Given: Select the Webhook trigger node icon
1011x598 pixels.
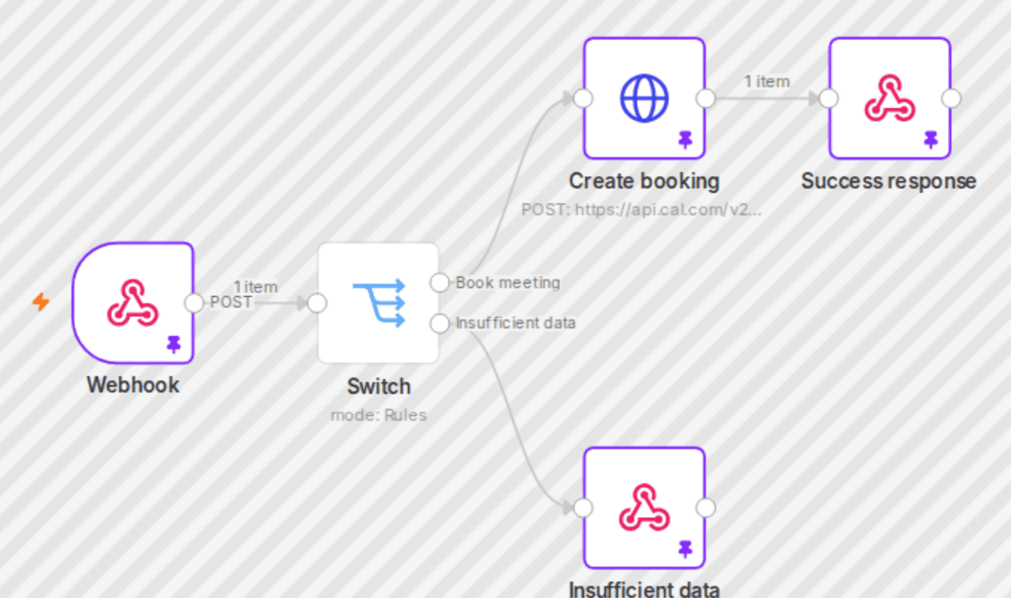Looking at the screenshot, I should 133,303.
